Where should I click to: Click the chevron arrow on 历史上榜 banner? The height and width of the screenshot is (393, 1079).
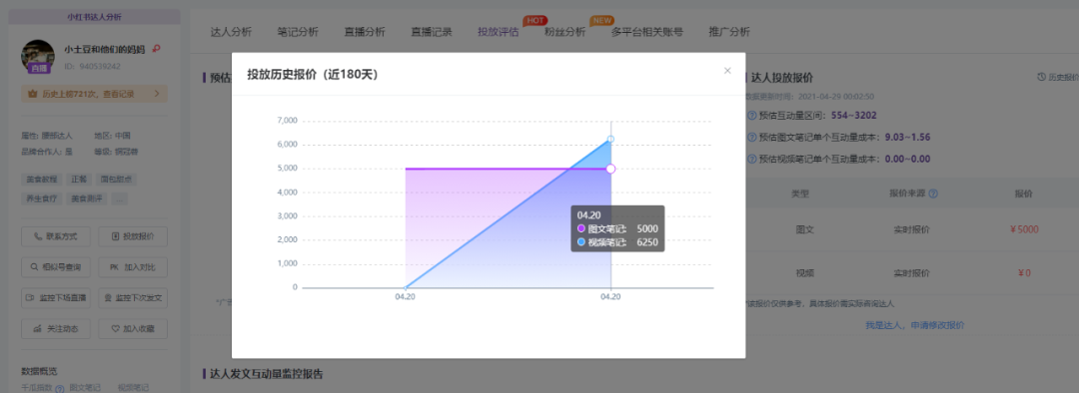tap(157, 94)
